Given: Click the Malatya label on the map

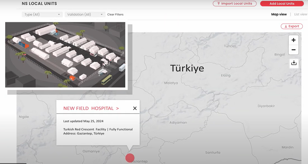Looking at the screenshot, I should (x=171, y=83).
